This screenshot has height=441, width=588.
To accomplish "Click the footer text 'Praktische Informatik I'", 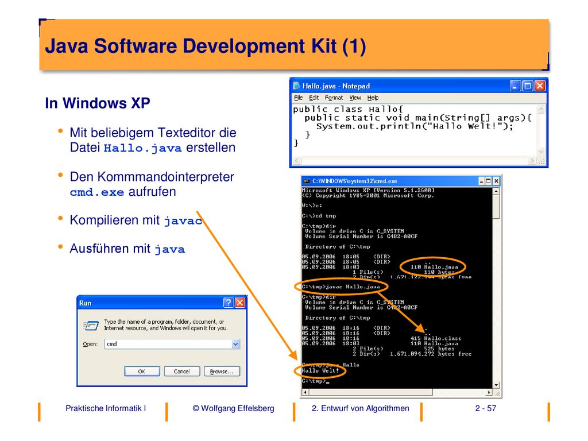I will [x=106, y=408].
